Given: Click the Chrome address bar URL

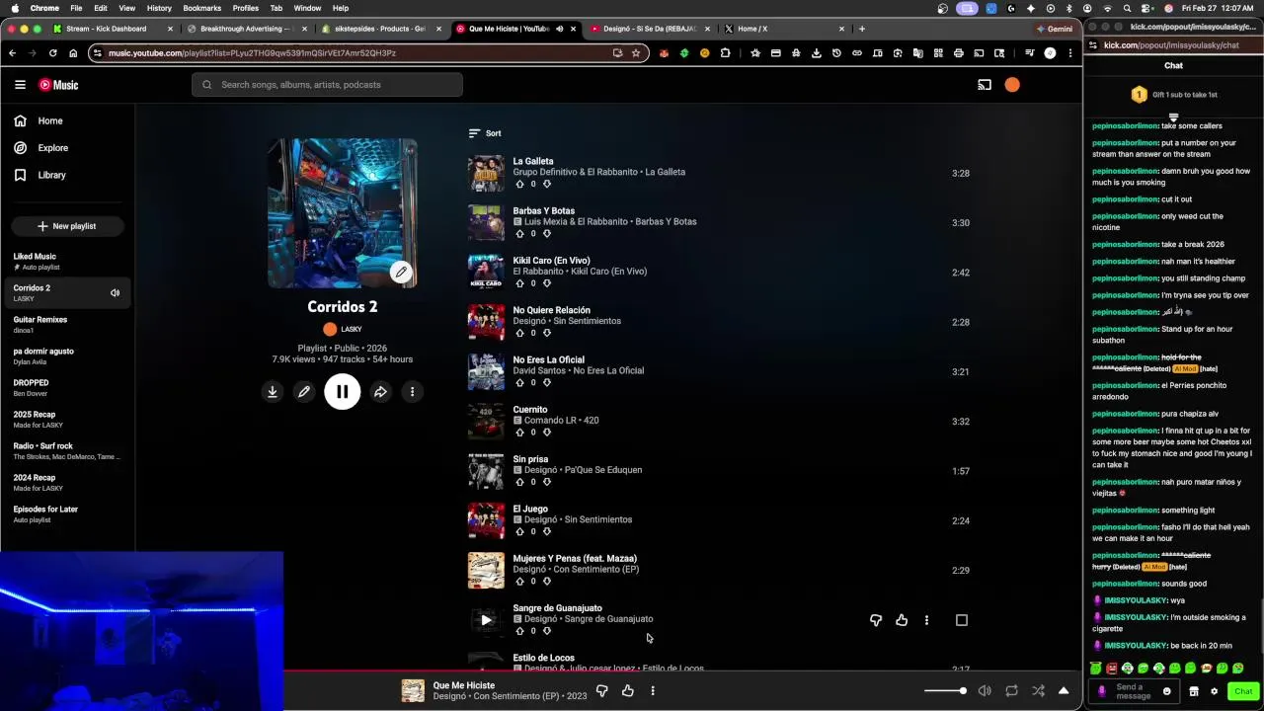Looking at the screenshot, I should pos(252,53).
